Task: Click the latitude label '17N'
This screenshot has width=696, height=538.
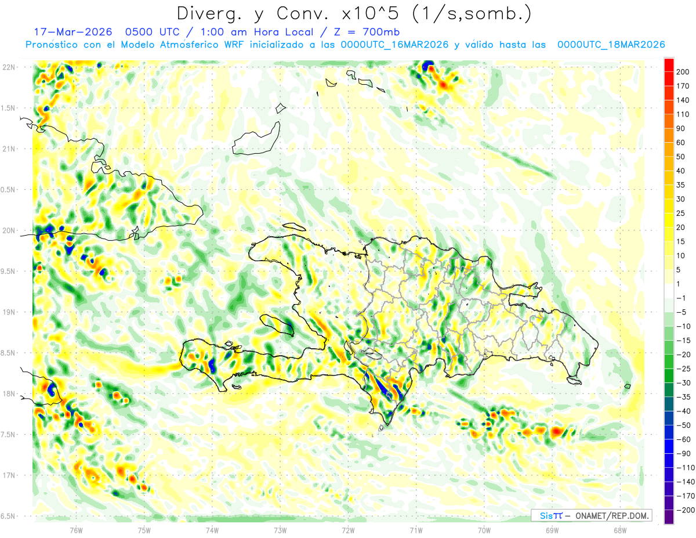Action: click(x=9, y=476)
